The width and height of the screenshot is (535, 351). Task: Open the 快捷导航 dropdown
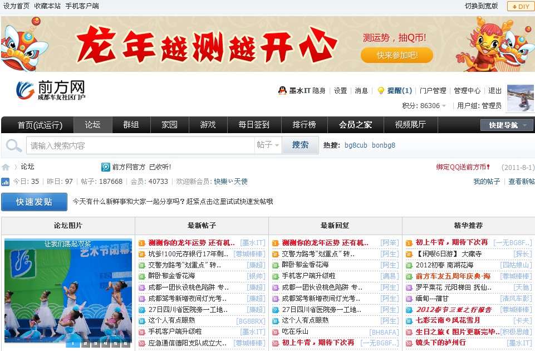507,125
